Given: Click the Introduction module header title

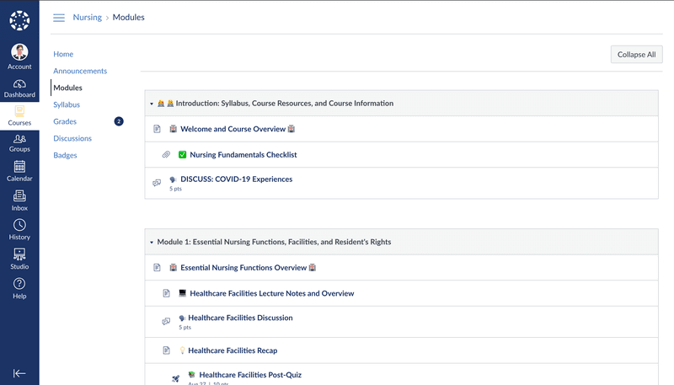Looking at the screenshot, I should (285, 103).
